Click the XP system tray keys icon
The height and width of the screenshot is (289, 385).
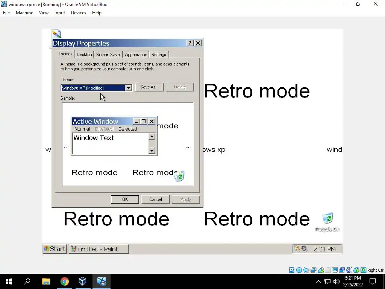(297, 249)
